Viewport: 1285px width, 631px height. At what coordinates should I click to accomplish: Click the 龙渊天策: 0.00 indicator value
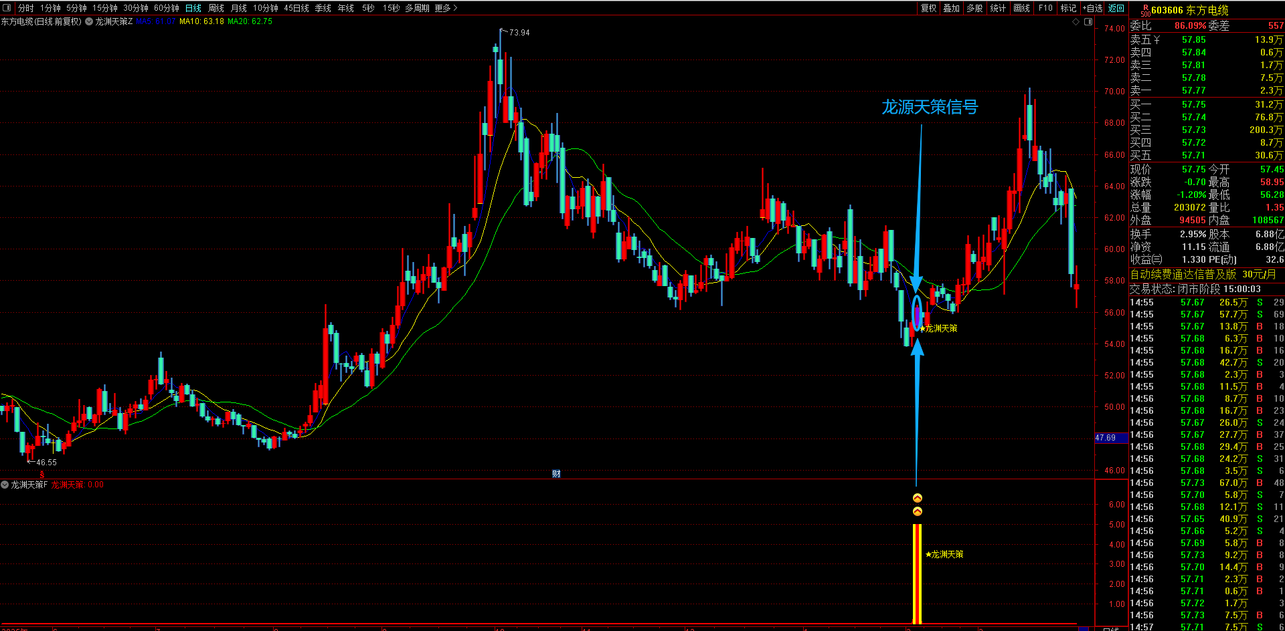coord(78,485)
